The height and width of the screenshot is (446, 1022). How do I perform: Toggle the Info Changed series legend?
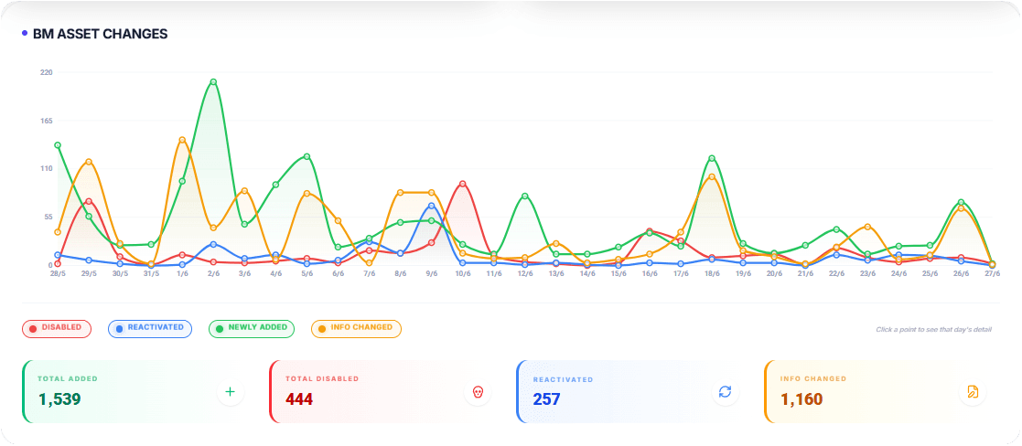tap(356, 328)
